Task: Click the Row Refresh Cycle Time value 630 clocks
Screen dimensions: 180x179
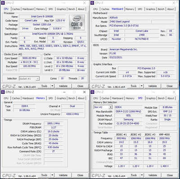Action: click(54, 147)
